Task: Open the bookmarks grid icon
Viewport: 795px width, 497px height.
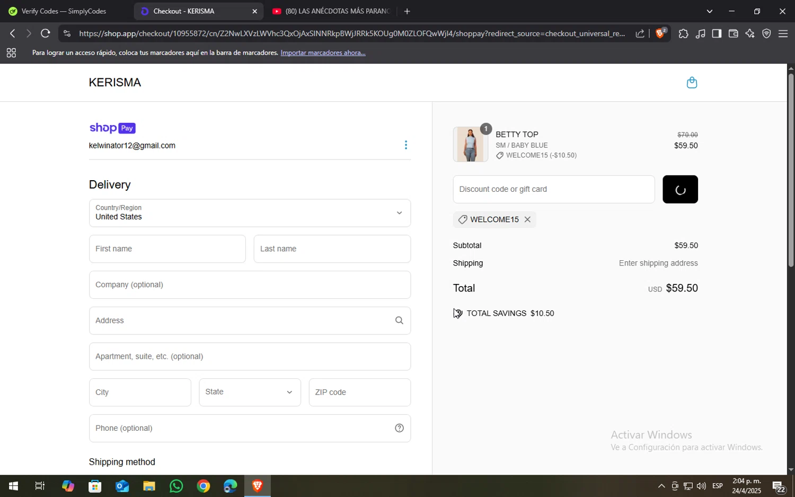Action: [x=11, y=52]
